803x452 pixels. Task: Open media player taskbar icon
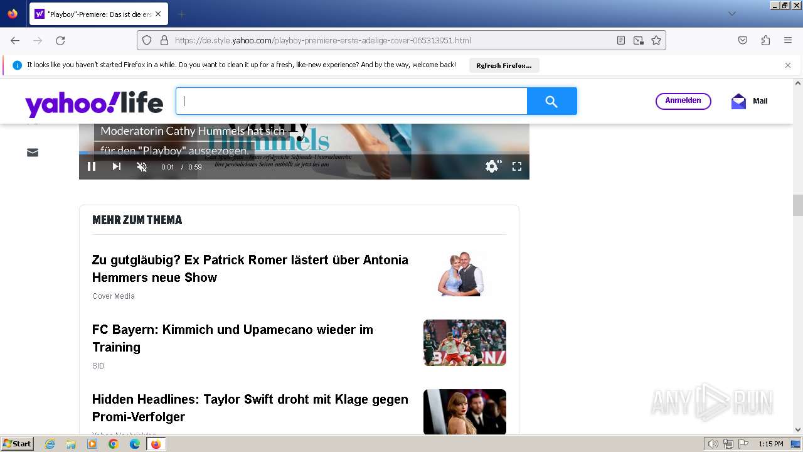tap(92, 444)
